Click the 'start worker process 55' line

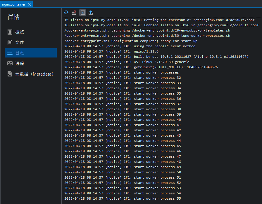tap(123, 198)
